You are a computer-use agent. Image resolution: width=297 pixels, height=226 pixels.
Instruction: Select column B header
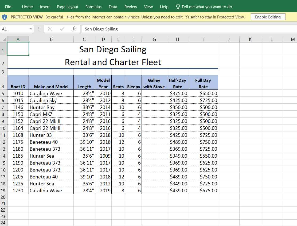click(x=51, y=39)
